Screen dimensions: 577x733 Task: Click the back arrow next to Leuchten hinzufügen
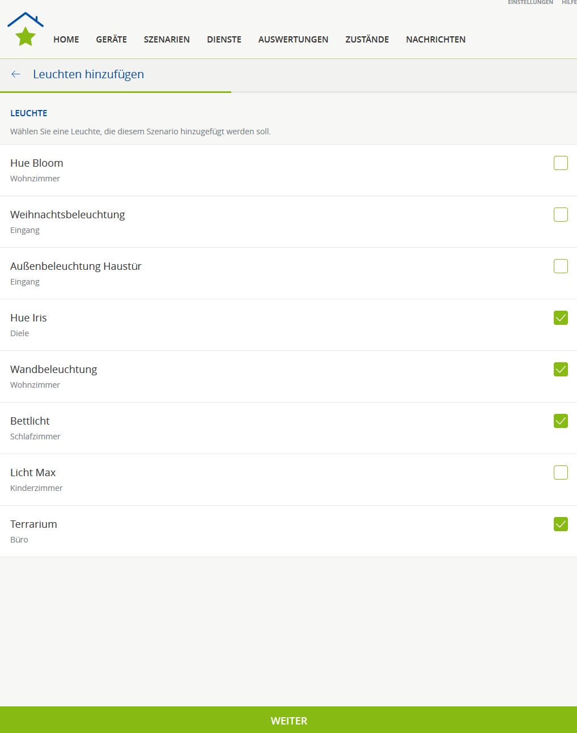click(x=16, y=74)
